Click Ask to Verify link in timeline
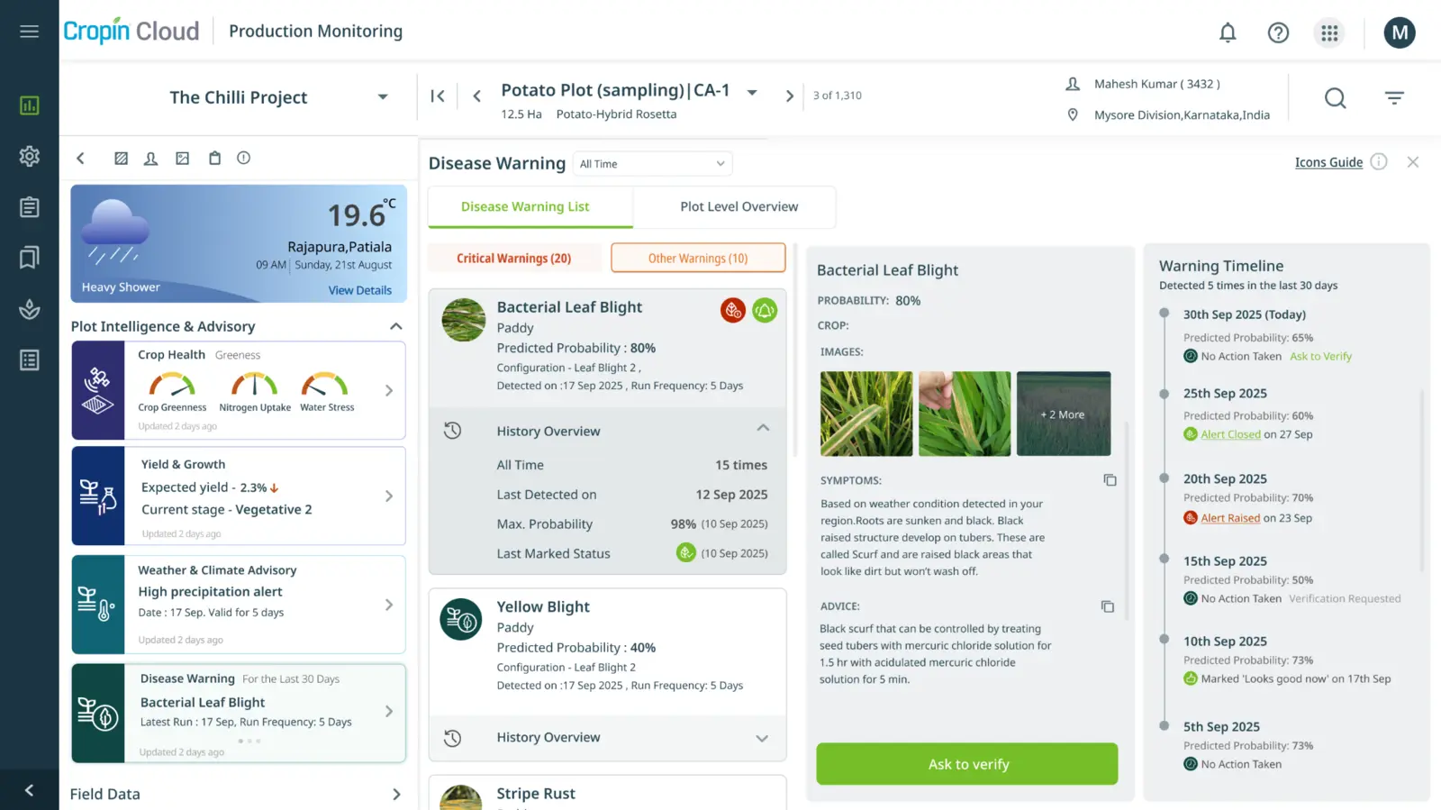This screenshot has height=810, width=1441. coord(1320,357)
